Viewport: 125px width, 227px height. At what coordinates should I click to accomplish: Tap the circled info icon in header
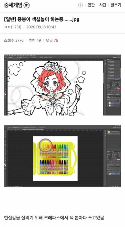pos(80,5)
